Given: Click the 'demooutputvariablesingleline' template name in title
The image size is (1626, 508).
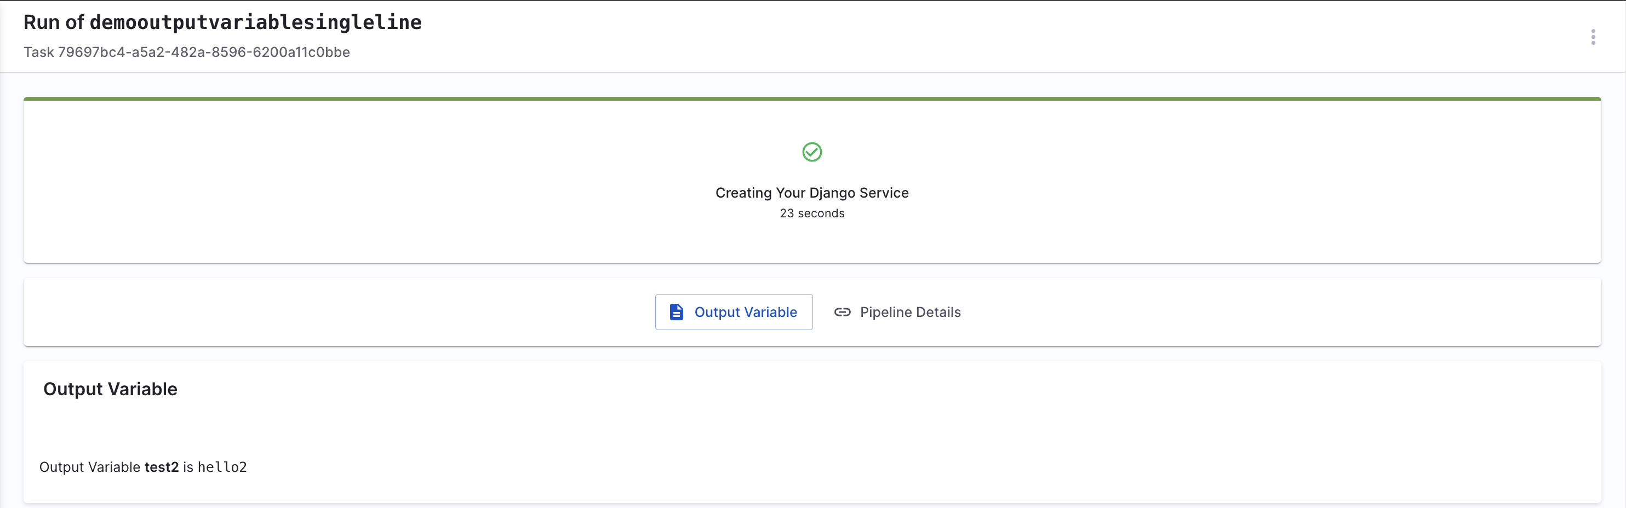Looking at the screenshot, I should tap(255, 23).
